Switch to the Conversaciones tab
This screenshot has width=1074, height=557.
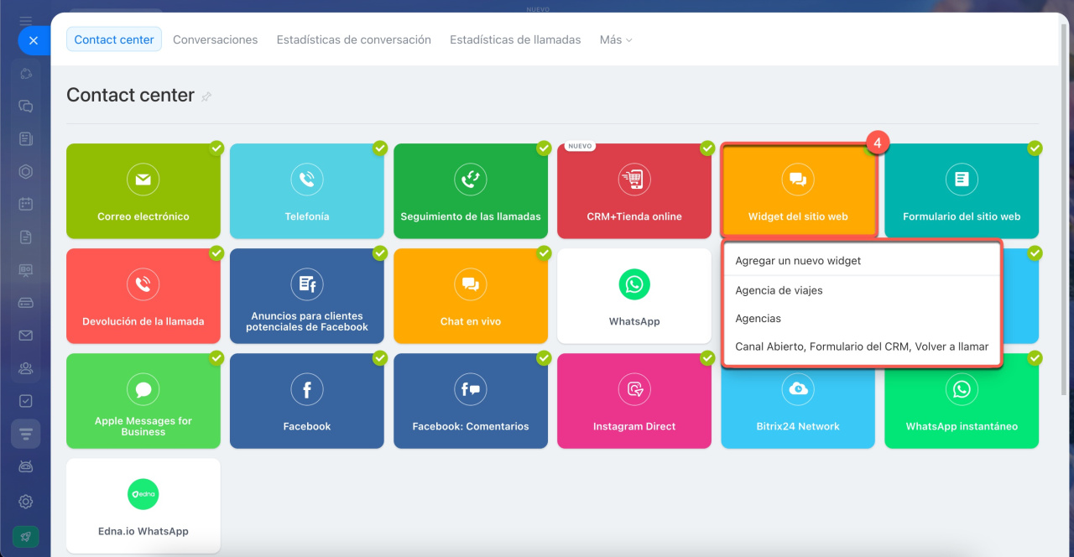pos(215,39)
